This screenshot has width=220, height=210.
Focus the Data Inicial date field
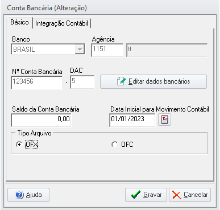pos(132,120)
